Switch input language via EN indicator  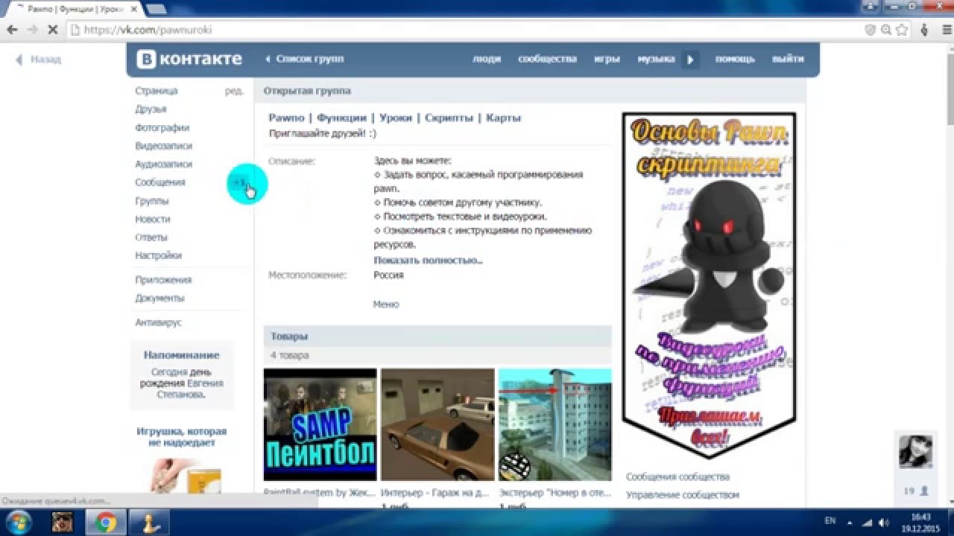click(830, 521)
